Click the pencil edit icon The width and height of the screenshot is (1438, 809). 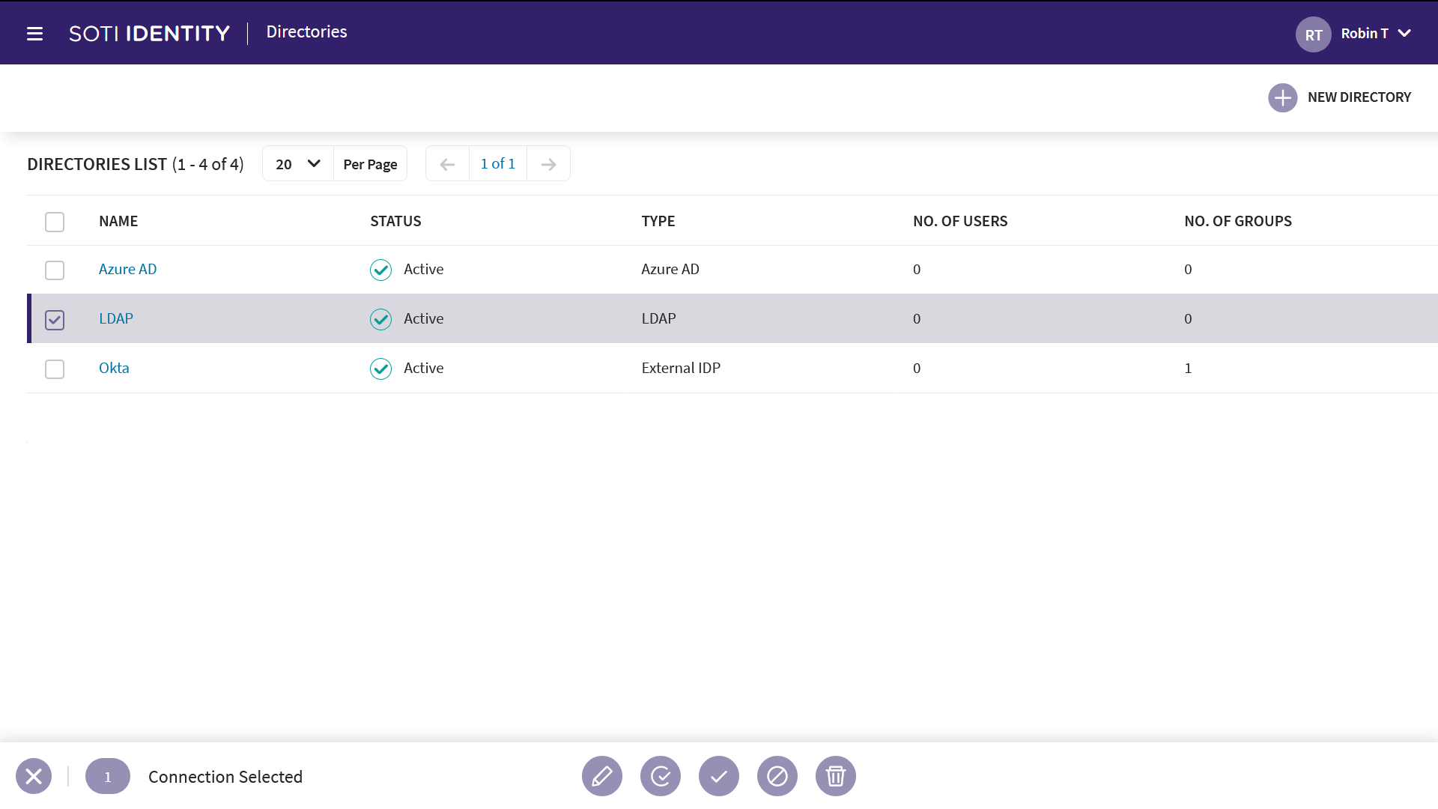pos(602,776)
